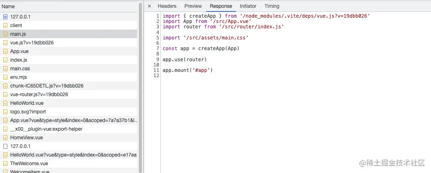This screenshot has width=431, height=173.
Task: Click the file icon next to HomeView.vue
Action: tap(5, 138)
